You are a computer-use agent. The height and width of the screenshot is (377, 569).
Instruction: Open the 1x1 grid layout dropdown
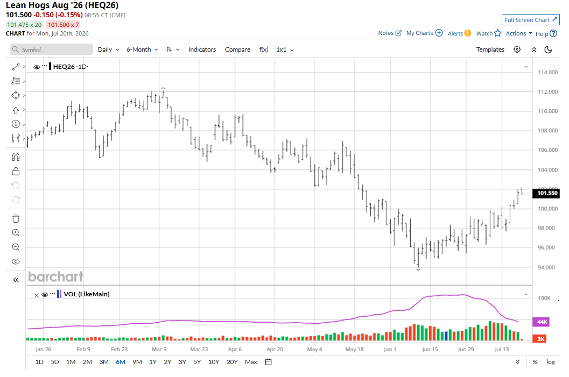tap(285, 49)
